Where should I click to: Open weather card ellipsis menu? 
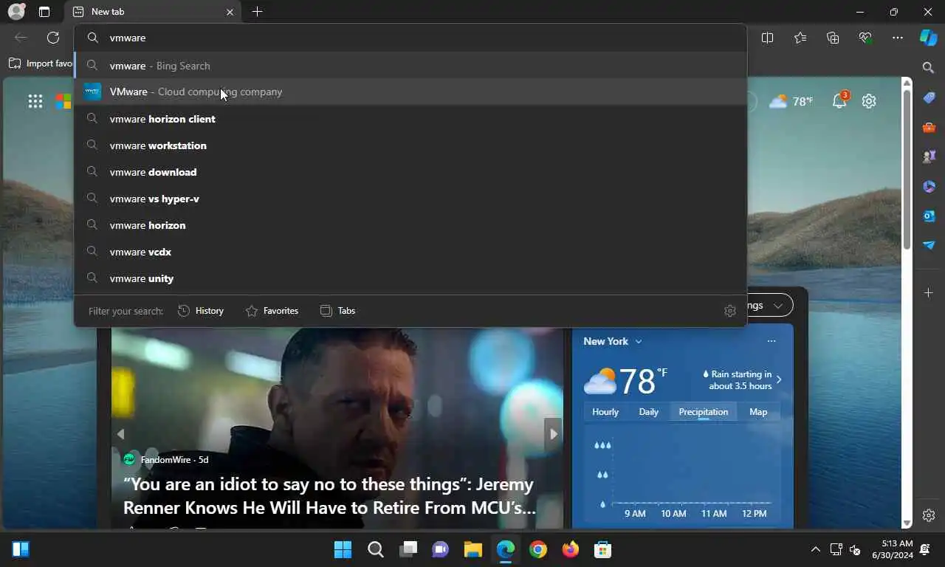[772, 341]
